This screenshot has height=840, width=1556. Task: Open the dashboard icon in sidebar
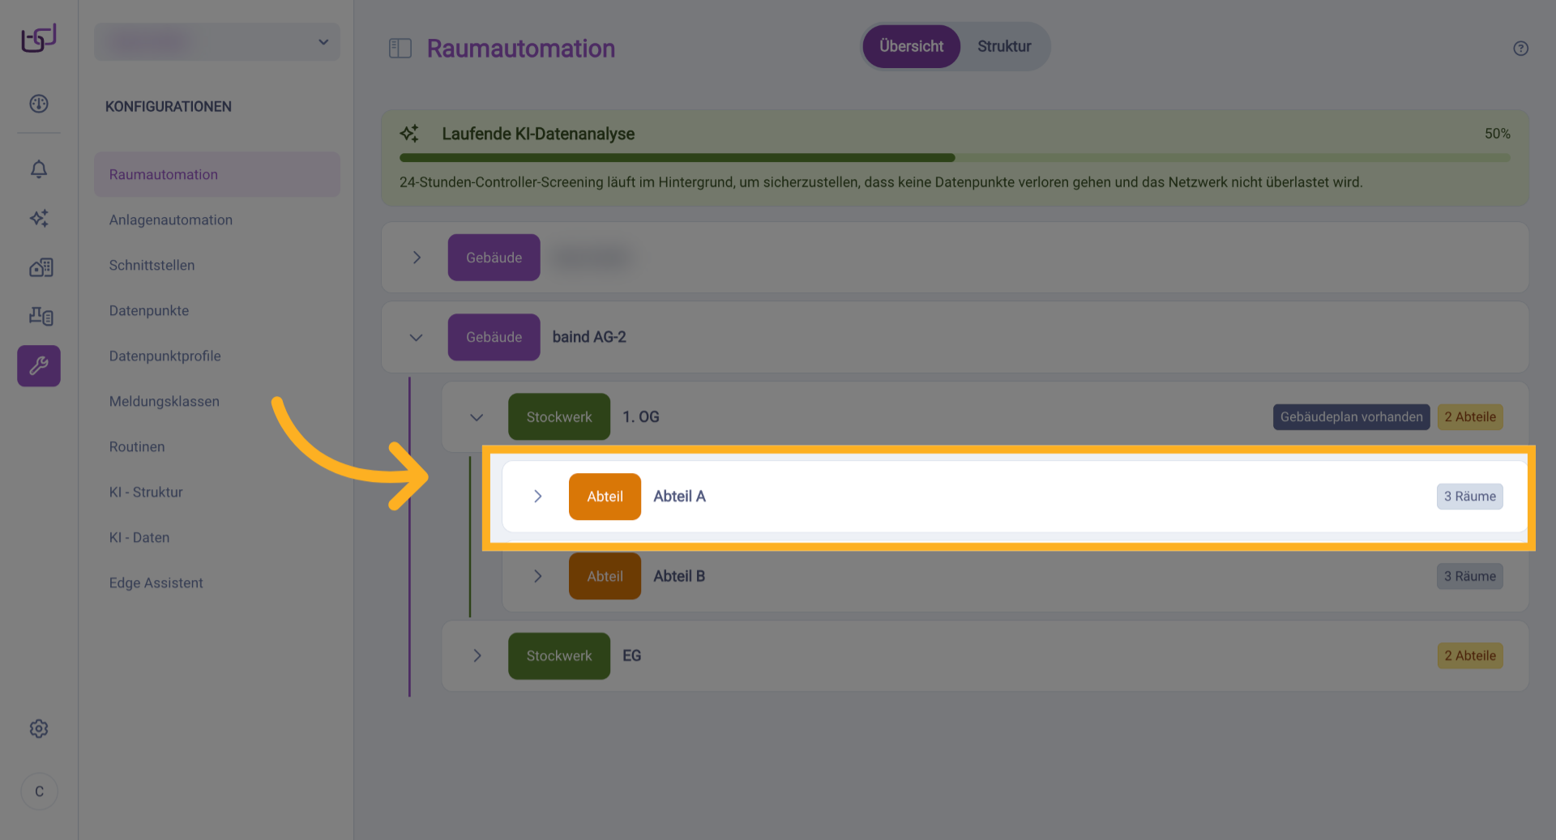pos(39,104)
